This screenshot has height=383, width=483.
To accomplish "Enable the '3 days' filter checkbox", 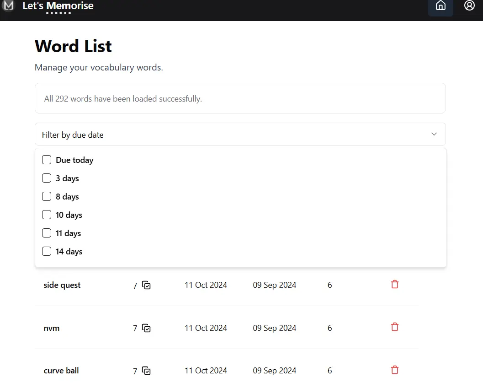I will 47,178.
